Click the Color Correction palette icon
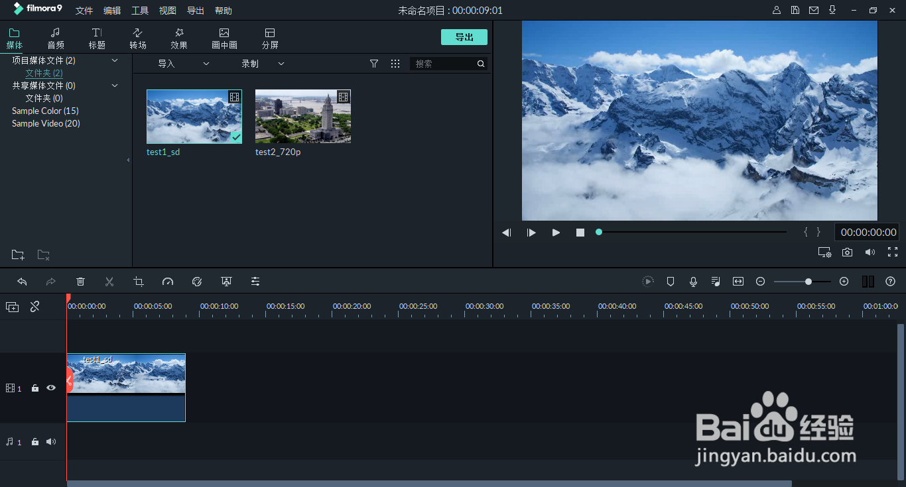This screenshot has width=906, height=487. (x=197, y=281)
